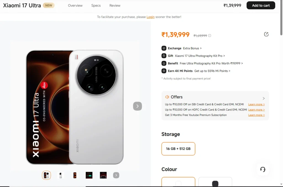
Task: Open the Review tab
Action: (x=115, y=5)
